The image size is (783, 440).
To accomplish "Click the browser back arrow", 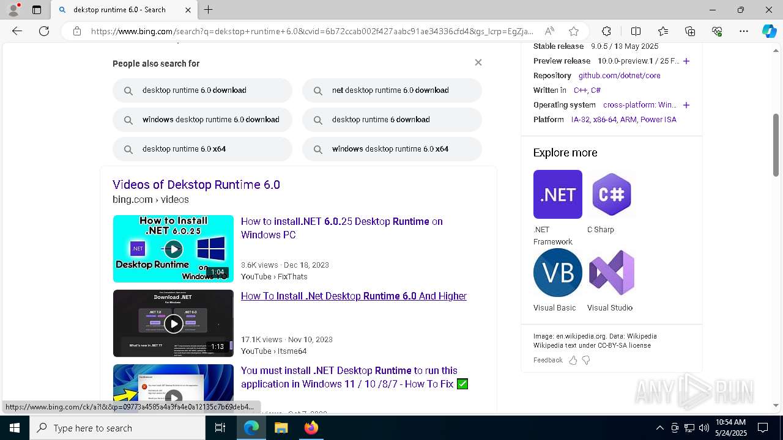I will pyautogui.click(x=17, y=31).
